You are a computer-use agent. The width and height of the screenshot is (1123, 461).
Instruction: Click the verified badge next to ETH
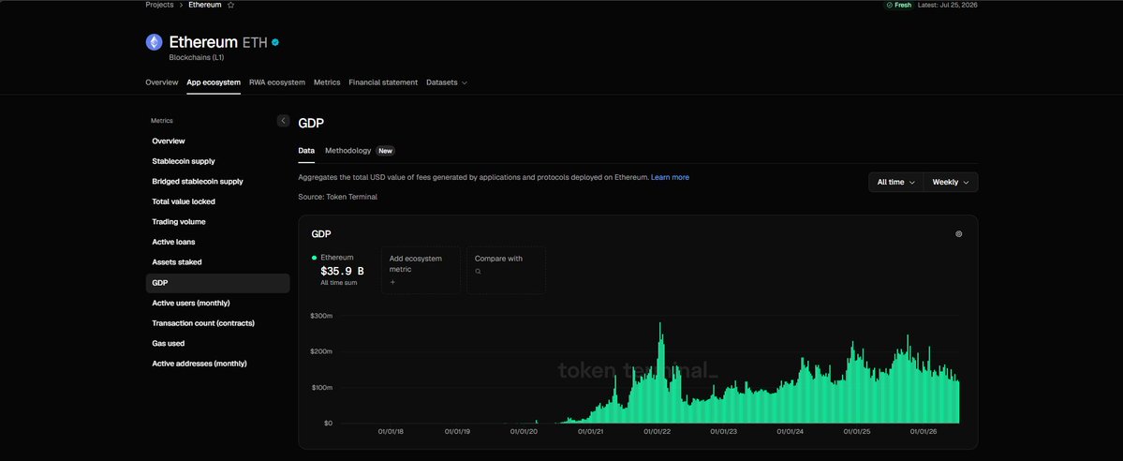(x=275, y=42)
